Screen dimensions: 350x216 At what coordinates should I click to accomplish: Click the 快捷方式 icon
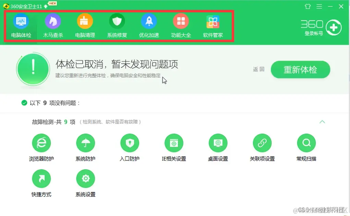(41, 178)
